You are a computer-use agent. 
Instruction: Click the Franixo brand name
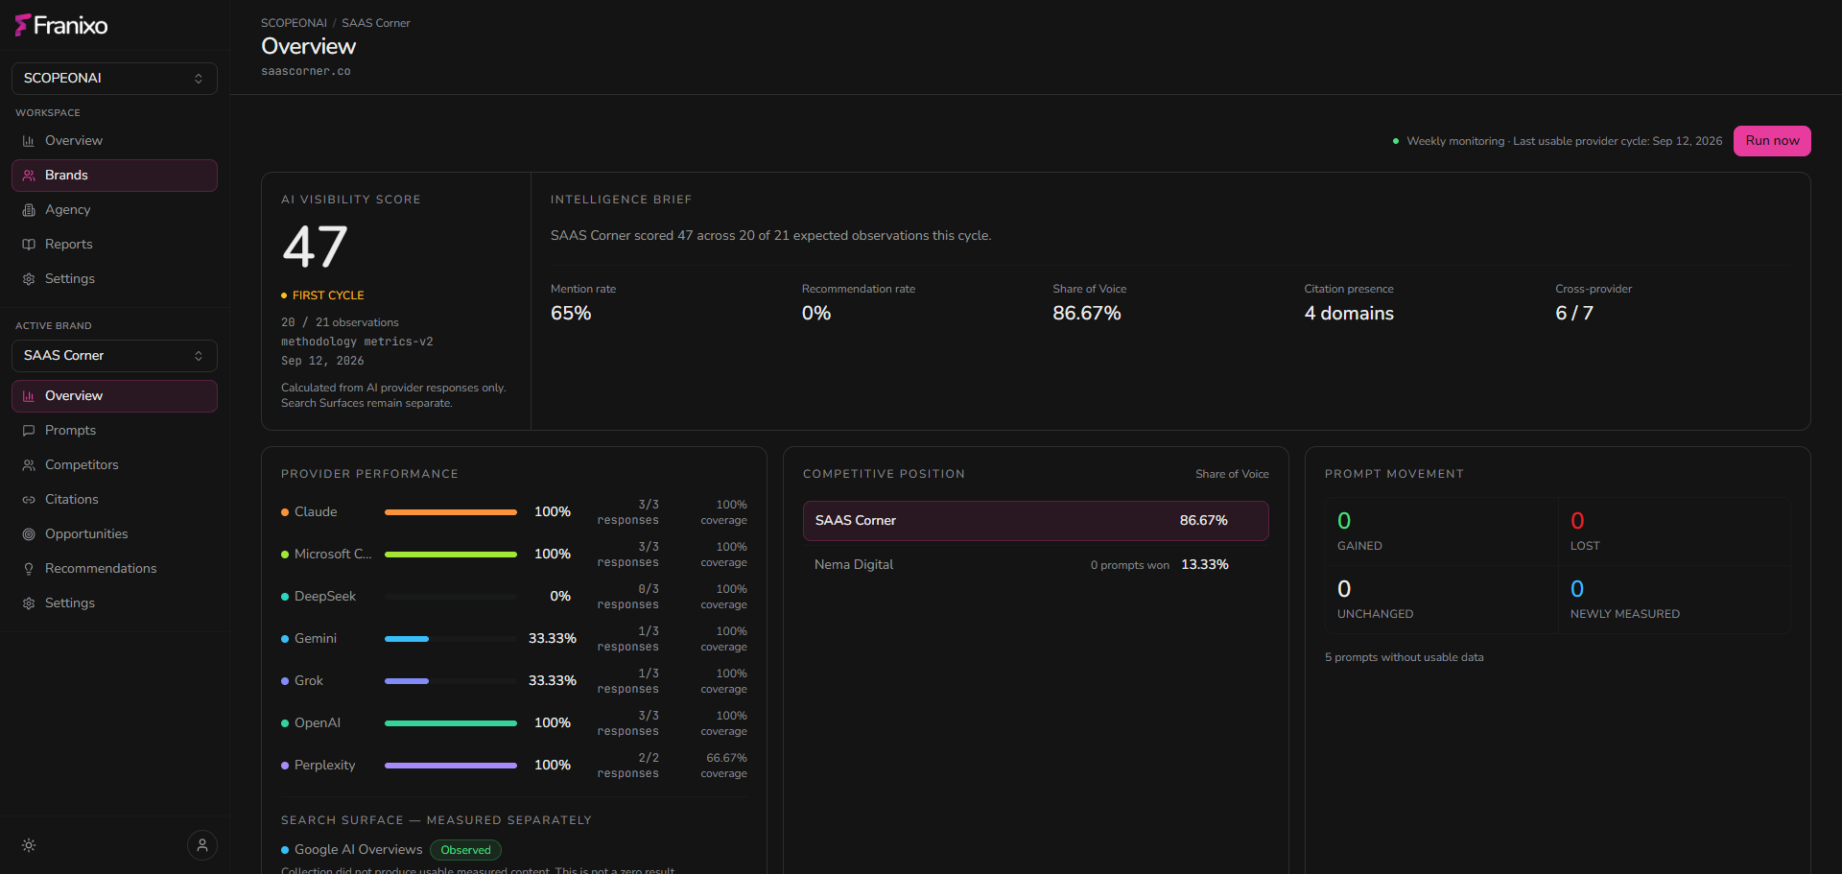tap(71, 25)
